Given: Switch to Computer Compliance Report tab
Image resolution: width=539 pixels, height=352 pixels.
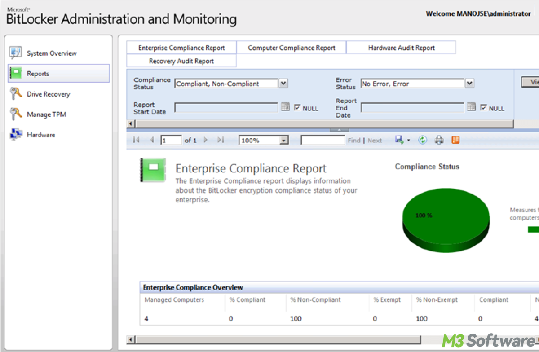Looking at the screenshot, I should [x=292, y=48].
